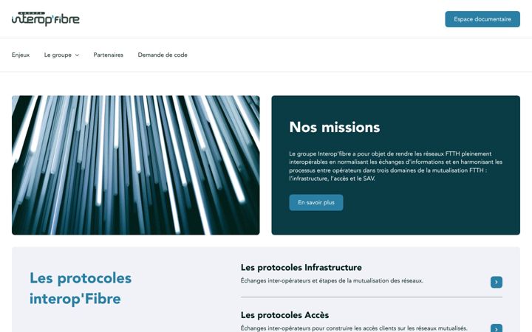532x332 pixels.
Task: Click the En savoir plus button
Action: [316, 203]
